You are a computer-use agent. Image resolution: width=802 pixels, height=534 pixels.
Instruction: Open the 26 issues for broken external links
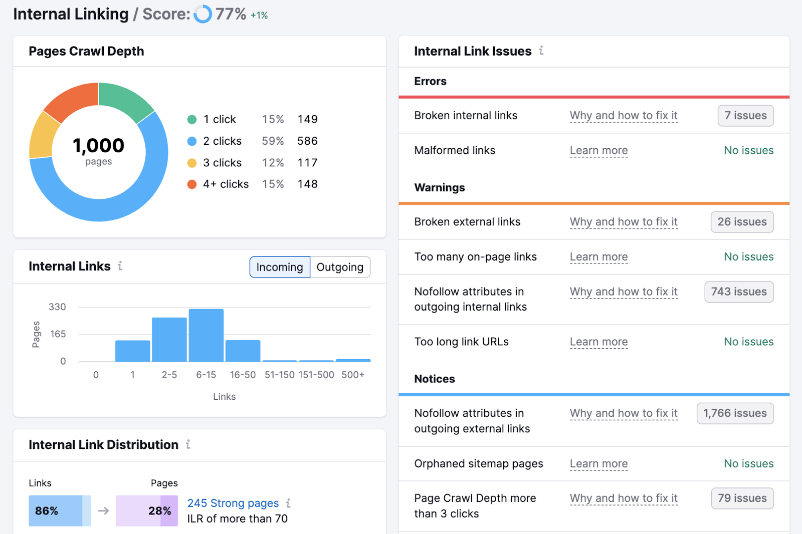point(742,221)
